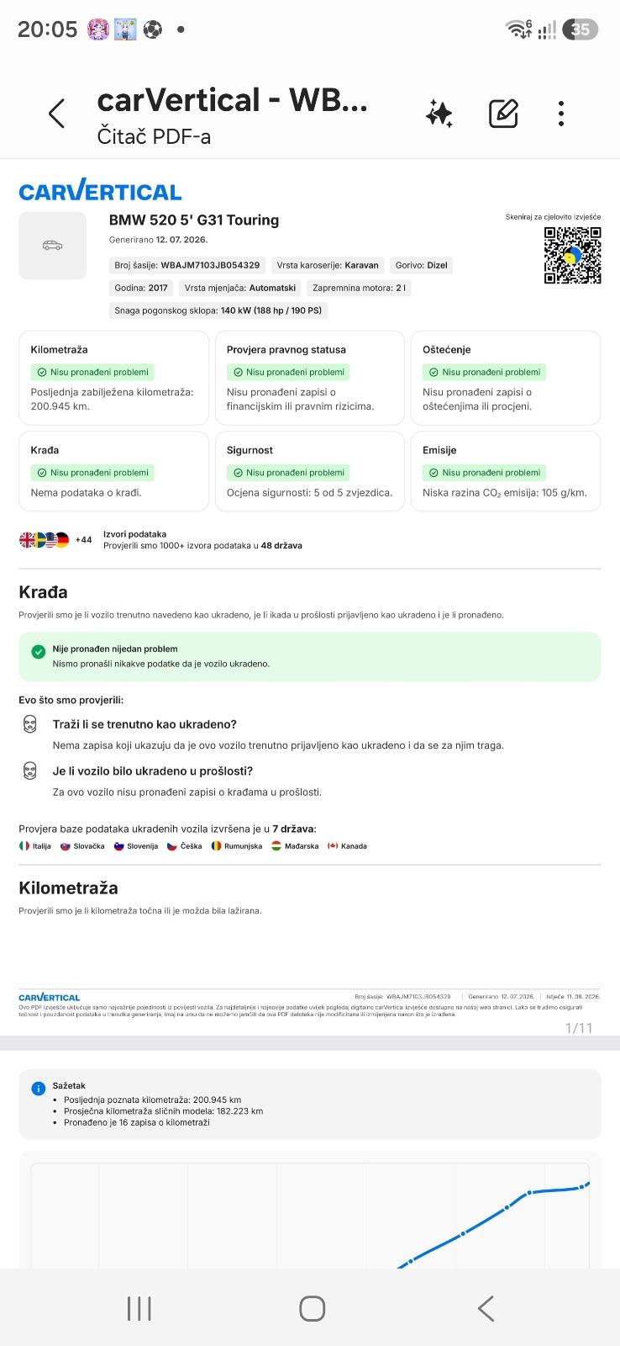This screenshot has height=1346, width=620.
Task: Open the AI sparkle assistant icon
Action: pyautogui.click(x=439, y=114)
